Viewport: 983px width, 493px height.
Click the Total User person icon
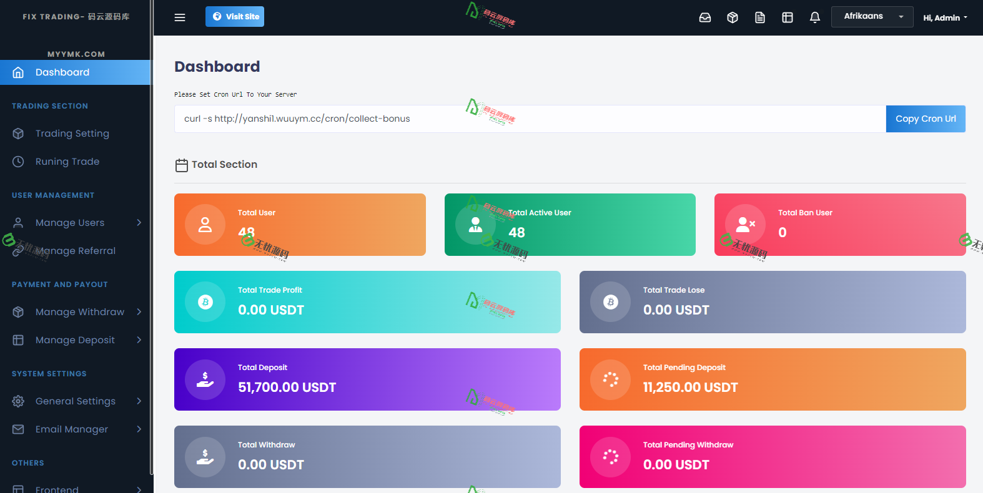[x=205, y=225]
